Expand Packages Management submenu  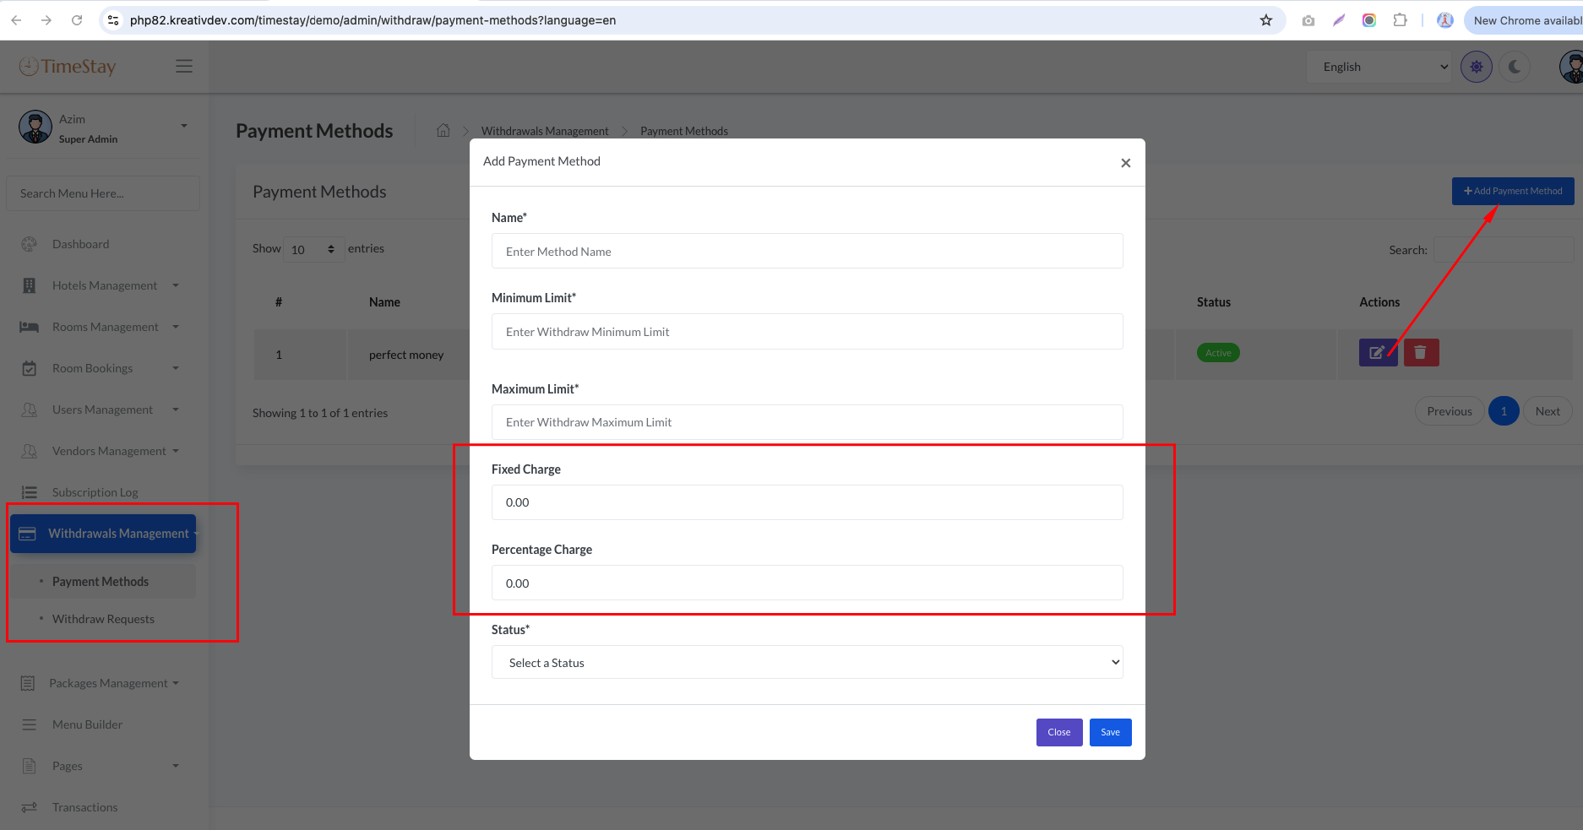[x=176, y=683]
